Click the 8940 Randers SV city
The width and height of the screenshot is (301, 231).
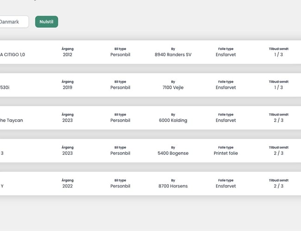[173, 55]
